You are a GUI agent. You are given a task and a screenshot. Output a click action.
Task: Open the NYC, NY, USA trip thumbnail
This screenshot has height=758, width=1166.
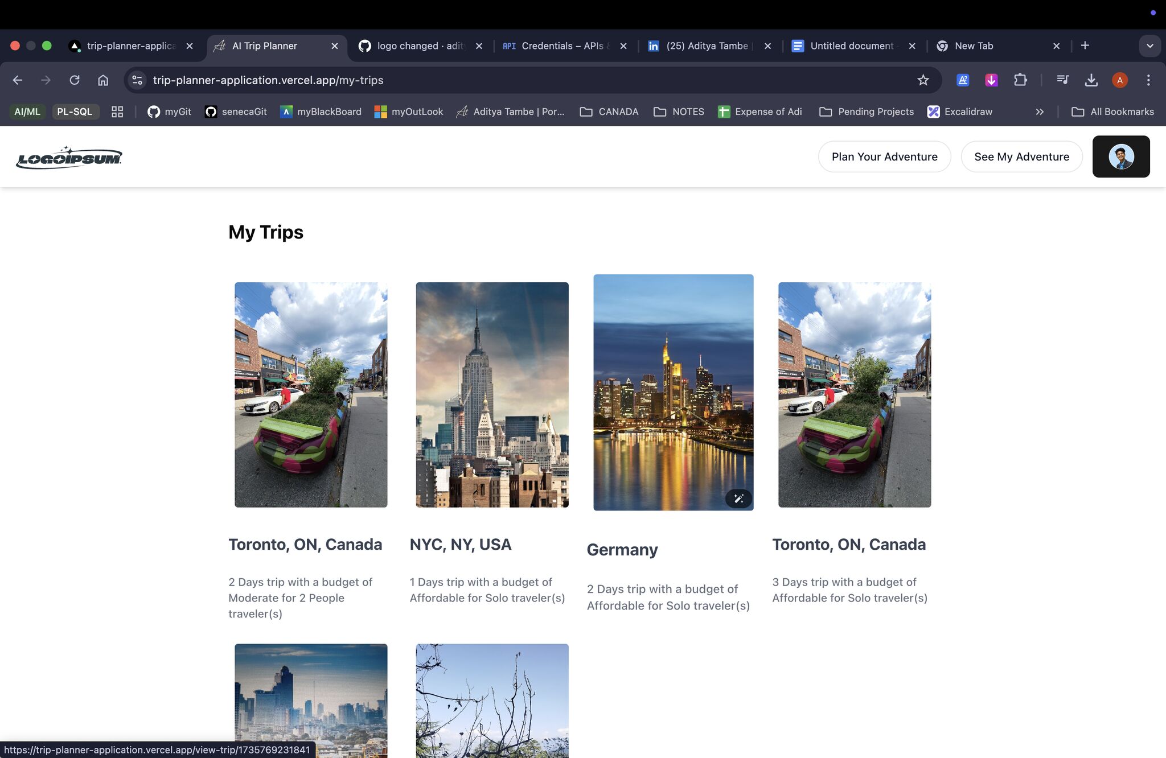point(492,394)
